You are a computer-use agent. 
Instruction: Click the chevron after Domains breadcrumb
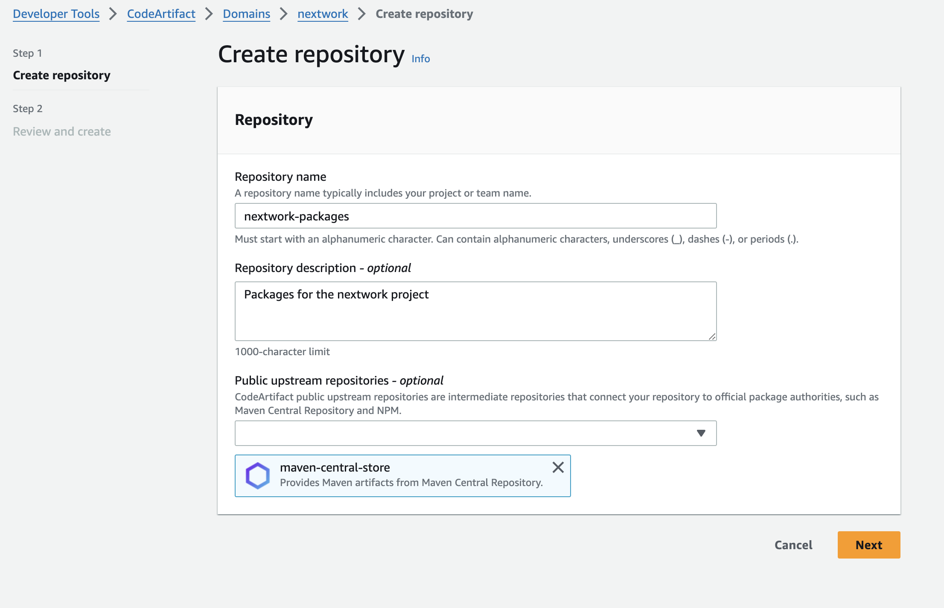pyautogui.click(x=284, y=14)
